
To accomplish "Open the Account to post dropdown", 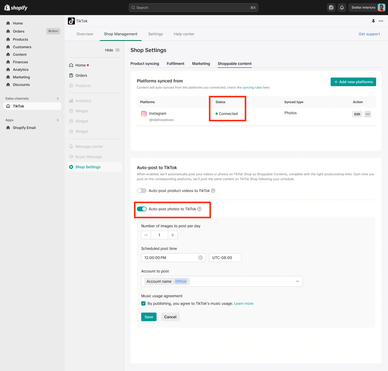I will click(222, 281).
